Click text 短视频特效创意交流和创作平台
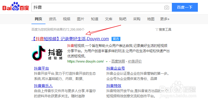The height and width of the screenshot is (103, 208). tap(131, 96)
